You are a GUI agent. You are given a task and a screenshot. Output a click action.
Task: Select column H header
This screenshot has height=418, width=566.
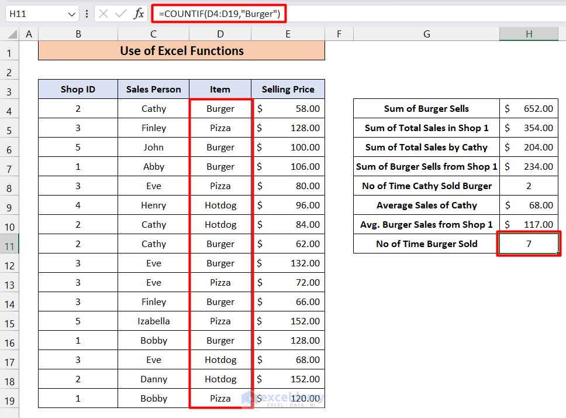point(529,35)
